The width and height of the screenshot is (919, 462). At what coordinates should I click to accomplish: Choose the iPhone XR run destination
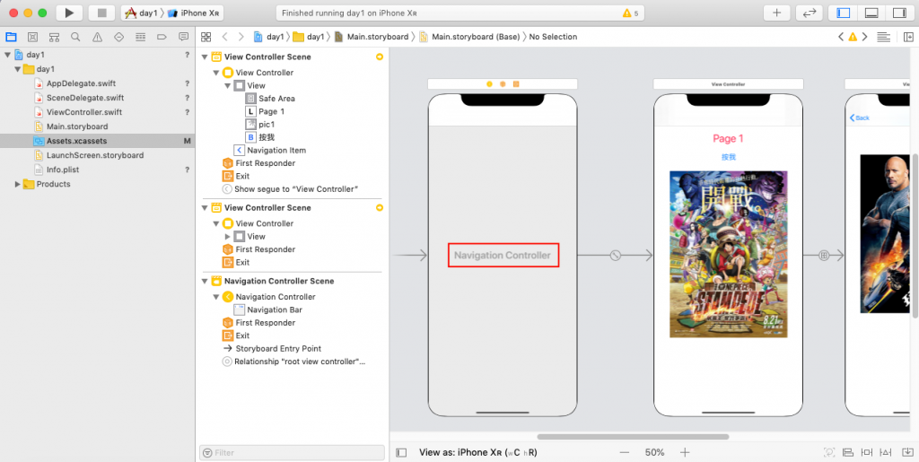[194, 13]
